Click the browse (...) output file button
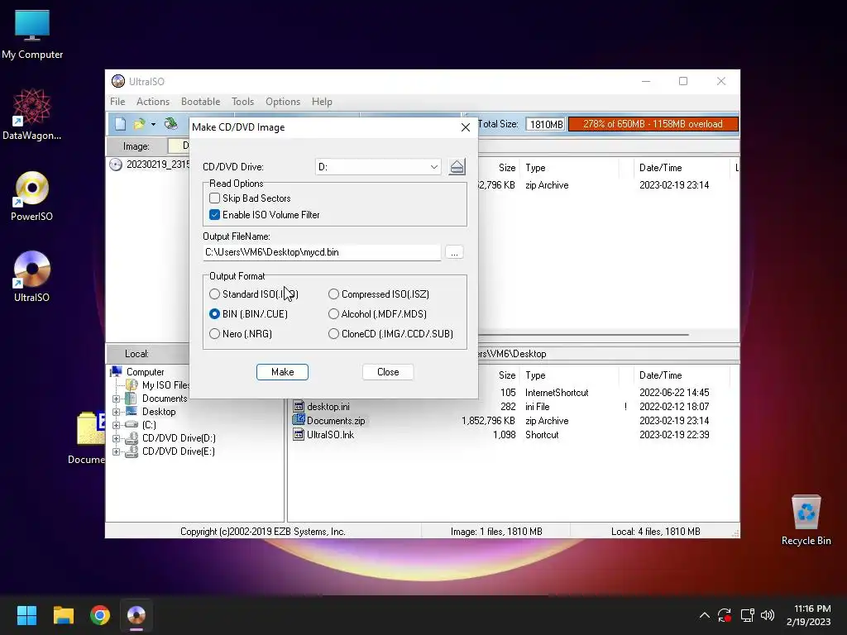The height and width of the screenshot is (635, 847). coord(454,252)
